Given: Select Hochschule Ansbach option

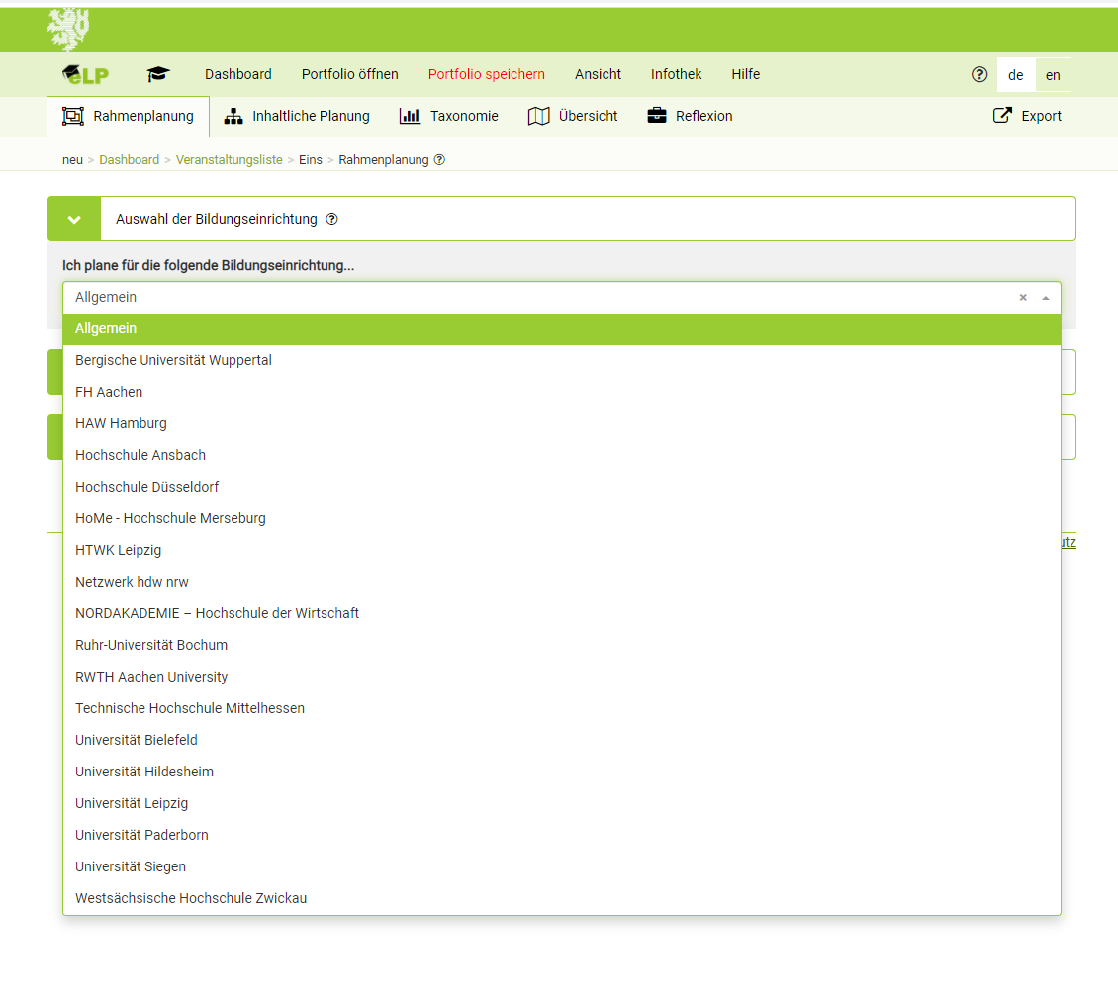Looking at the screenshot, I should pos(562,456).
